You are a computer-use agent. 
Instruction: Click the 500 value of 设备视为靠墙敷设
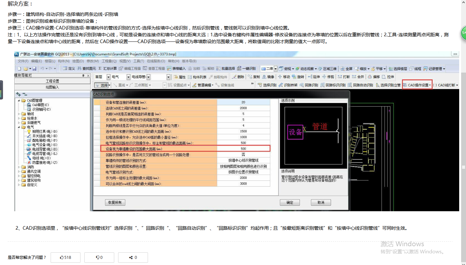click(x=243, y=149)
